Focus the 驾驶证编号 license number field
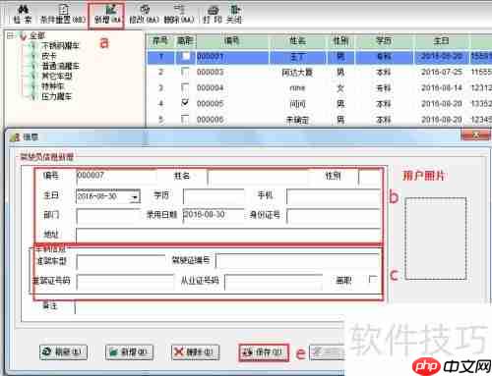 [298, 261]
